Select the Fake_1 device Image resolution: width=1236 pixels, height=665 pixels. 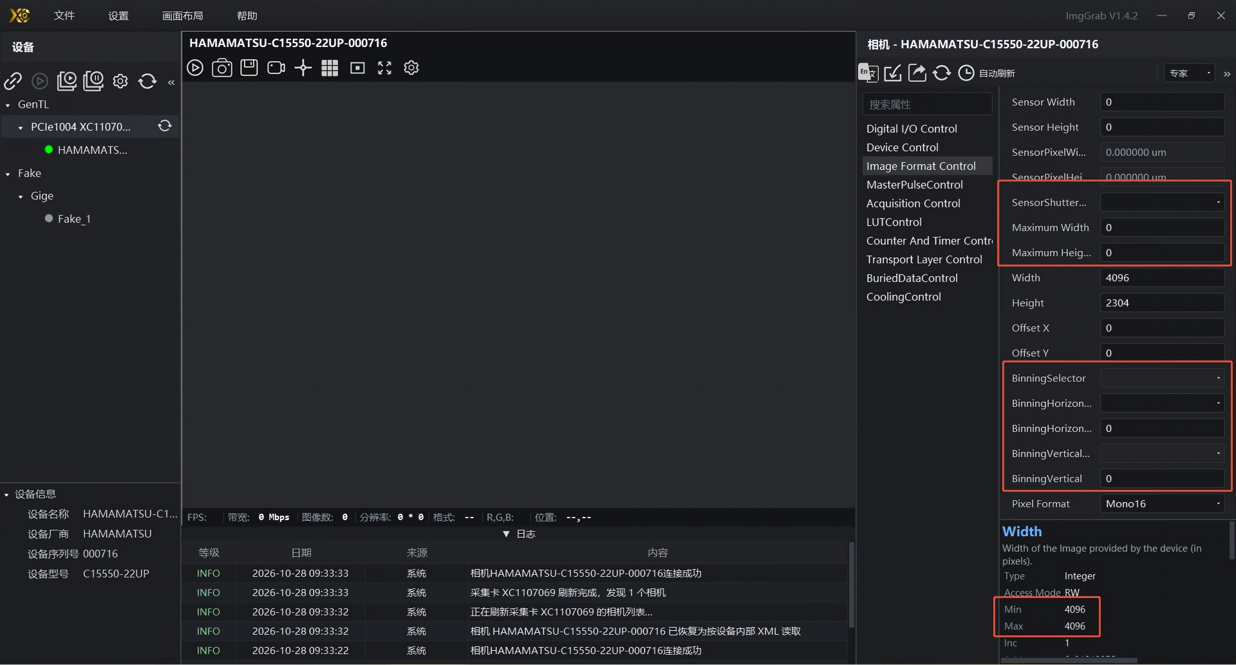74,219
